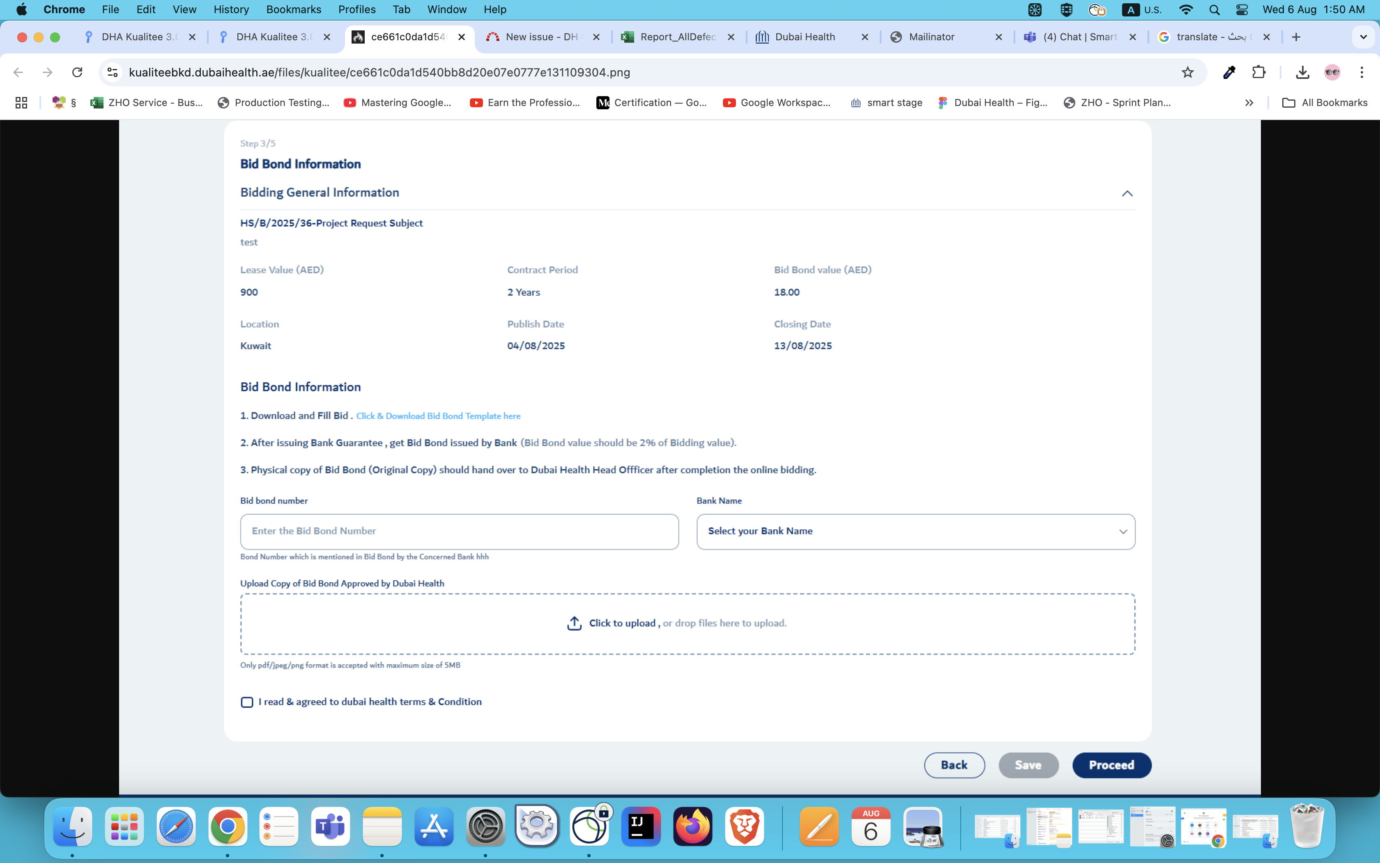The height and width of the screenshot is (863, 1380).
Task: Open the Bookmarks menu
Action: pyautogui.click(x=294, y=10)
